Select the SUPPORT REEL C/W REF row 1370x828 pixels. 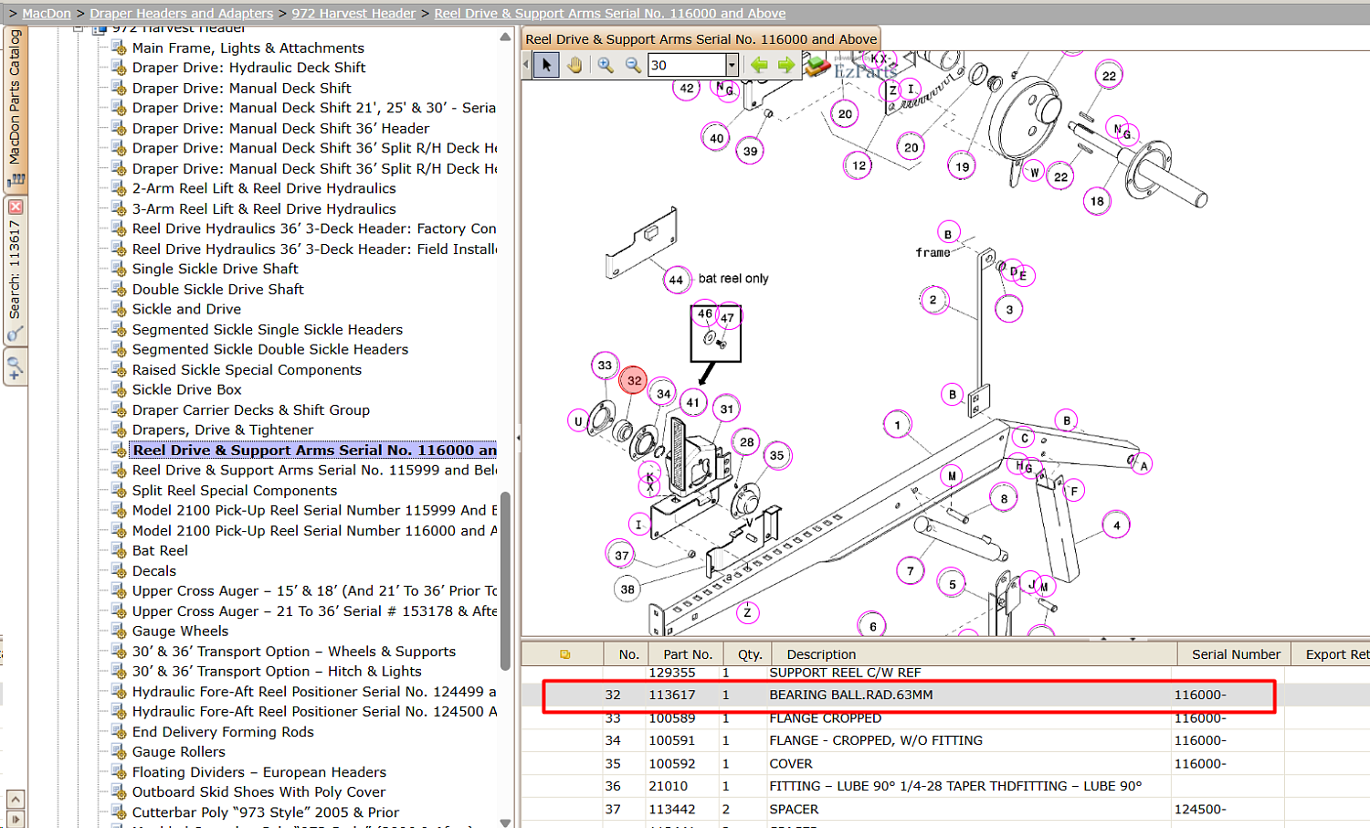click(945, 673)
